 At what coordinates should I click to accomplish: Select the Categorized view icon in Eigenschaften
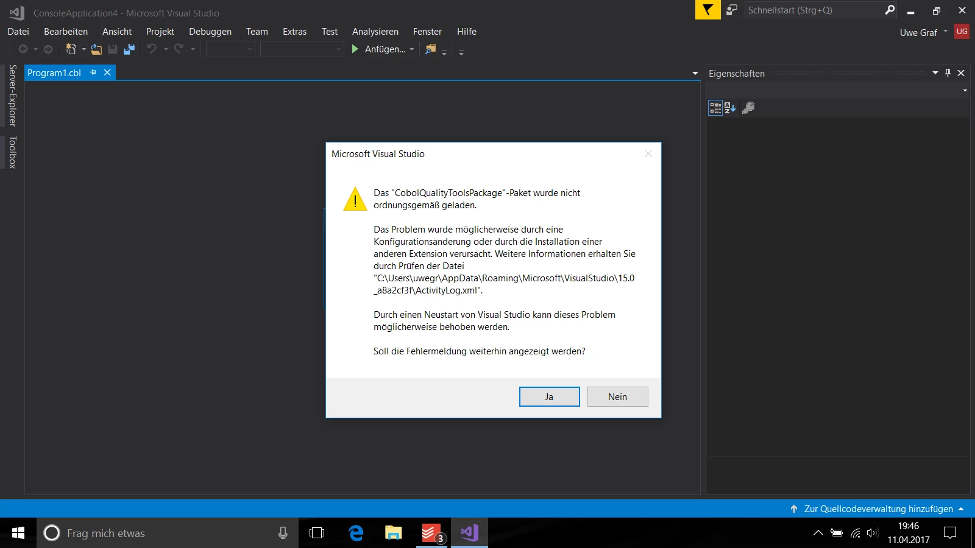(x=715, y=108)
